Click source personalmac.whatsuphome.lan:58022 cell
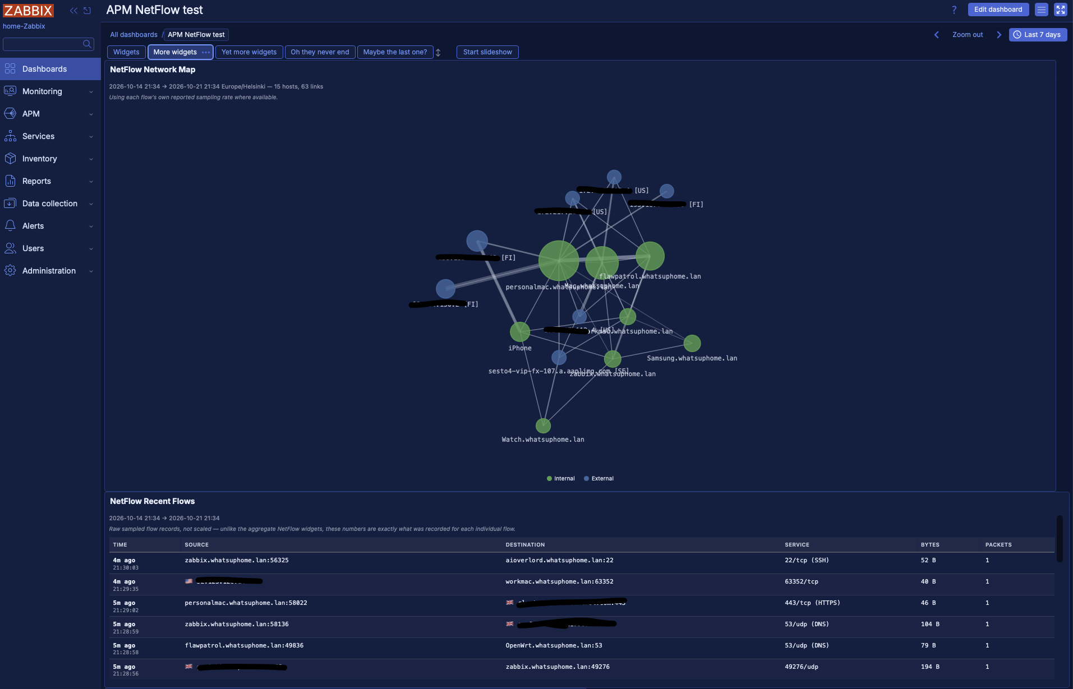The image size is (1073, 689). pos(246,603)
